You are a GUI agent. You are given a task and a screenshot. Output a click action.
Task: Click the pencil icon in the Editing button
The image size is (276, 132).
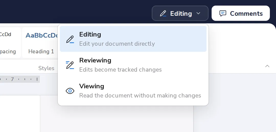(163, 13)
